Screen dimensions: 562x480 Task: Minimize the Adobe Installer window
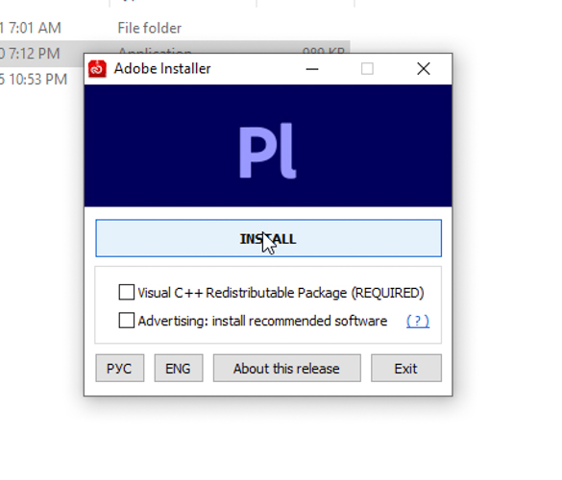click(x=312, y=69)
